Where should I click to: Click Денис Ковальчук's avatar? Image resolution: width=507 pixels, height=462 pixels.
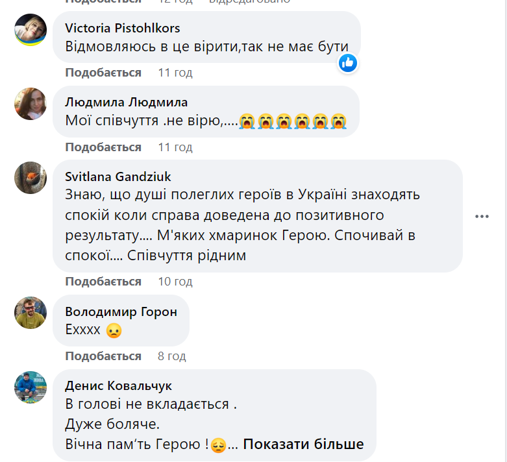point(31,387)
